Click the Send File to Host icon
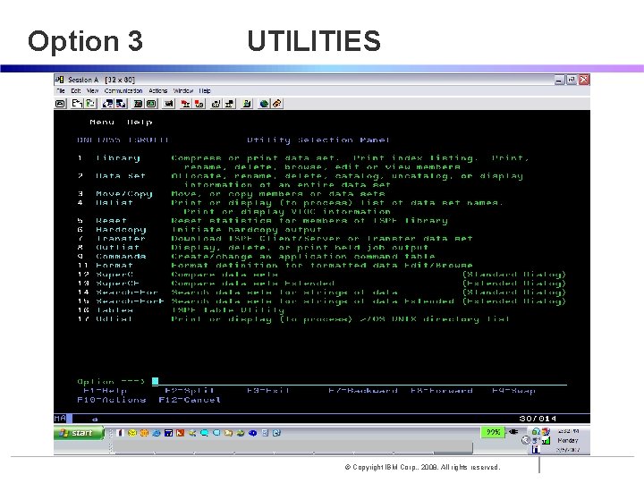 point(108,104)
